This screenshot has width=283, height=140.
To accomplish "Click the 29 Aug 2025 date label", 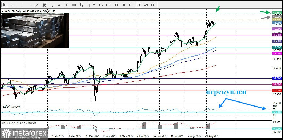I will coord(212,136).
